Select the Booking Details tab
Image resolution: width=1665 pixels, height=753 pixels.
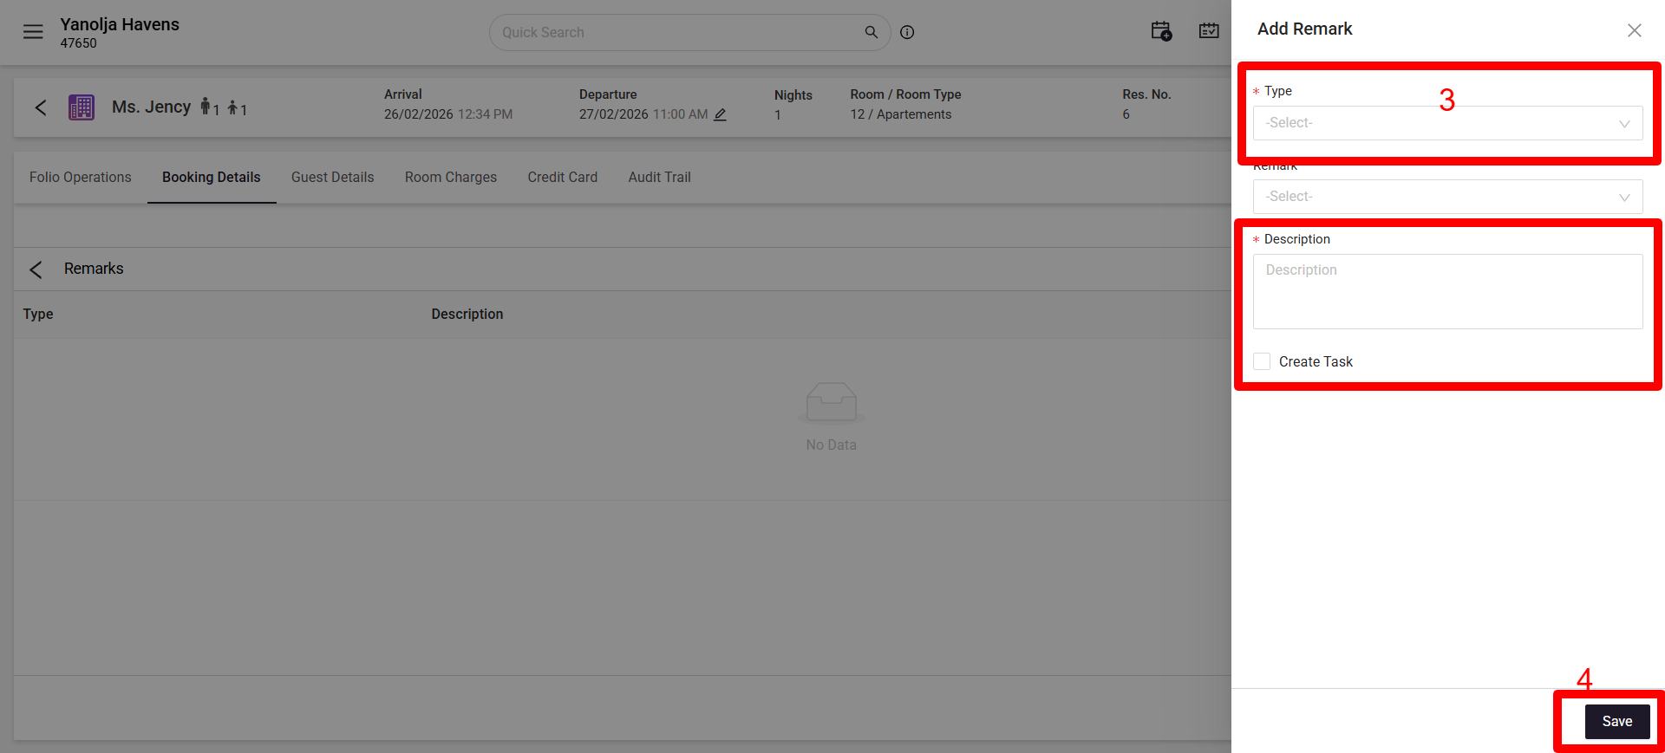click(212, 177)
